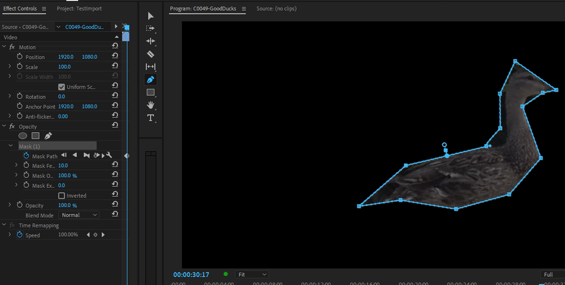Expand the Mask Feather property
The width and height of the screenshot is (565, 285).
tap(16, 165)
